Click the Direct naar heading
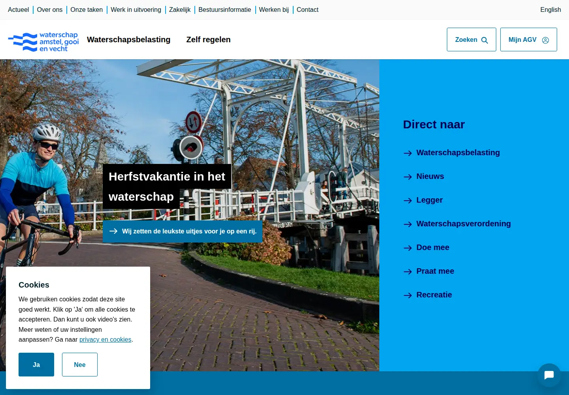Screen dimensions: 569x395 [434, 124]
